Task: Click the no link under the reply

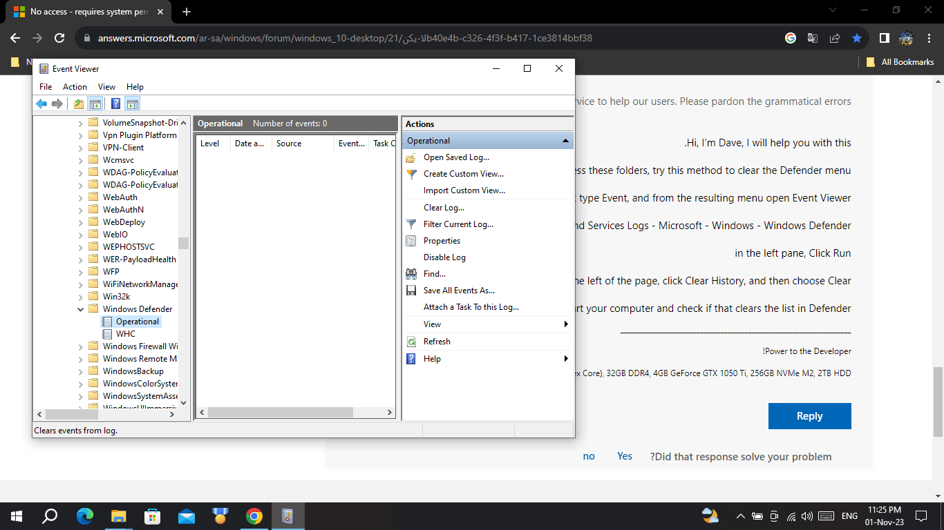Action: click(589, 456)
